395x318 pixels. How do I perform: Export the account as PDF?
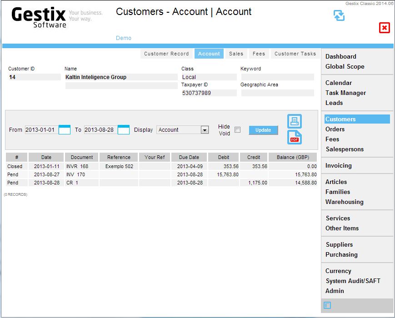pos(294,137)
